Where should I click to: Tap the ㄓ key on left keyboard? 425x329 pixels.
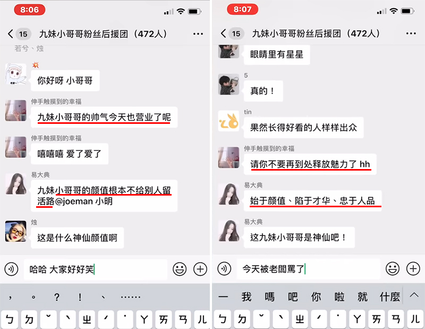87,320
